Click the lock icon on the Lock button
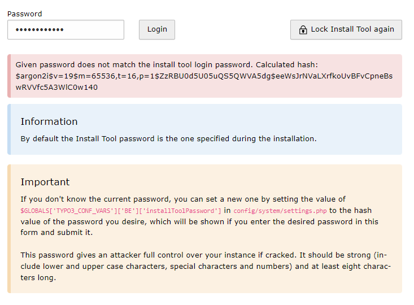414x305 pixels. pos(303,30)
